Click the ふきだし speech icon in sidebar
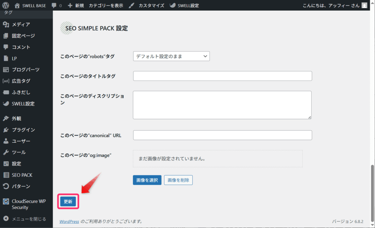 tap(6, 92)
